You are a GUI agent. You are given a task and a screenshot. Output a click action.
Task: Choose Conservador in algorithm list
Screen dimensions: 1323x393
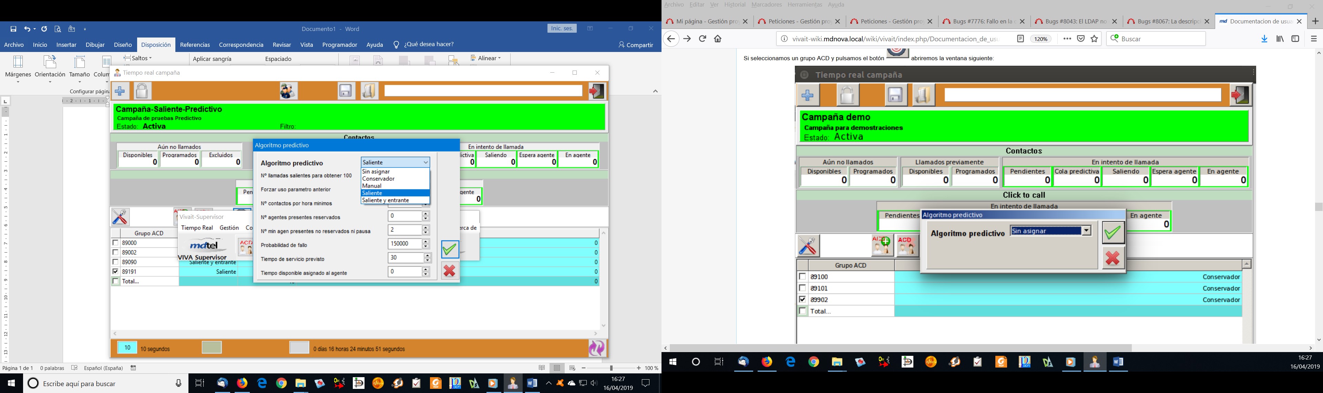pyautogui.click(x=396, y=179)
